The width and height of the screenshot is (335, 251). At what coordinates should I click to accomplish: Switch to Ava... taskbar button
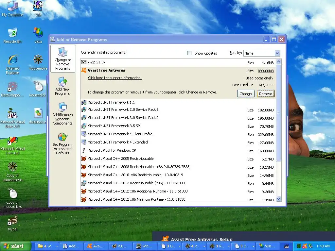click(x=96, y=246)
